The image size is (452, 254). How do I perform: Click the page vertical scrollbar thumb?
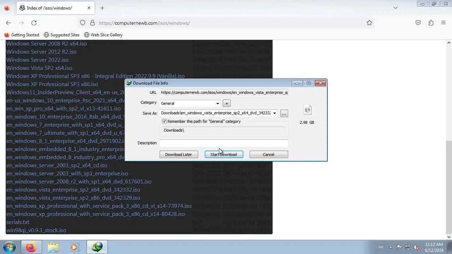click(x=449, y=185)
